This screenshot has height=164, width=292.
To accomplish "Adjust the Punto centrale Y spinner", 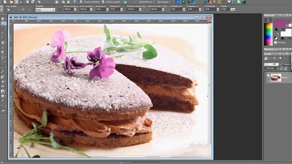I will click(x=91, y=9).
